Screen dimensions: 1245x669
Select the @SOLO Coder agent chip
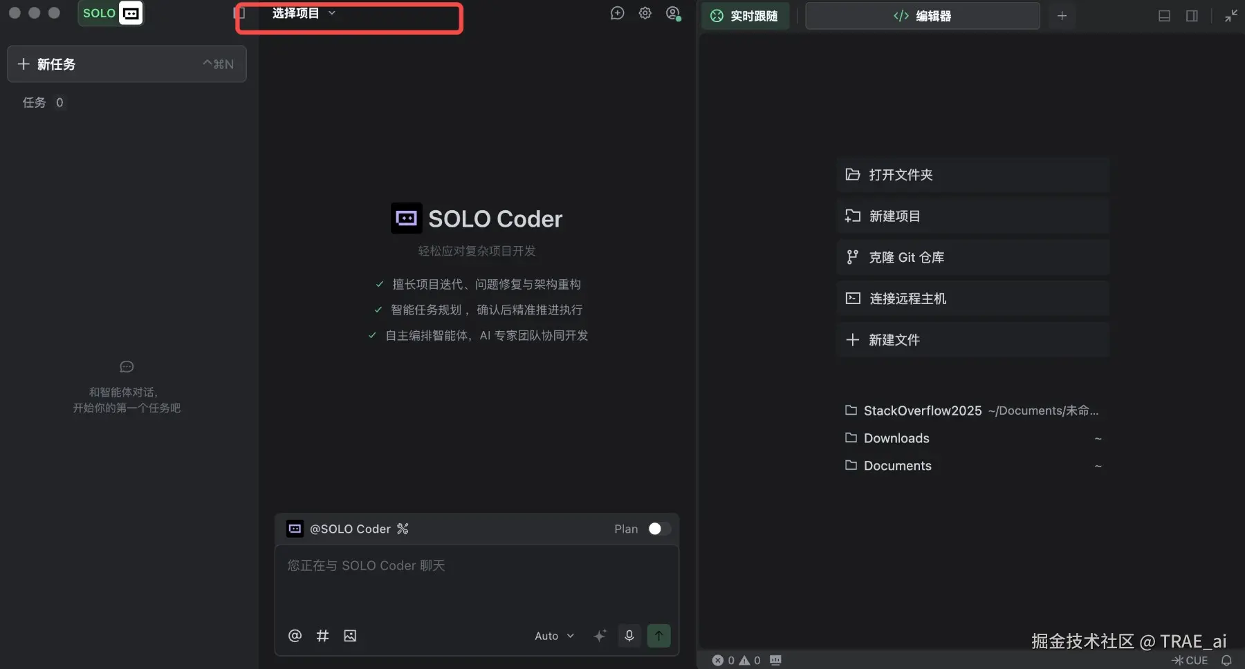pyautogui.click(x=340, y=529)
